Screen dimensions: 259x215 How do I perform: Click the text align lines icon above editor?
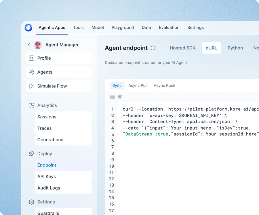point(120,97)
